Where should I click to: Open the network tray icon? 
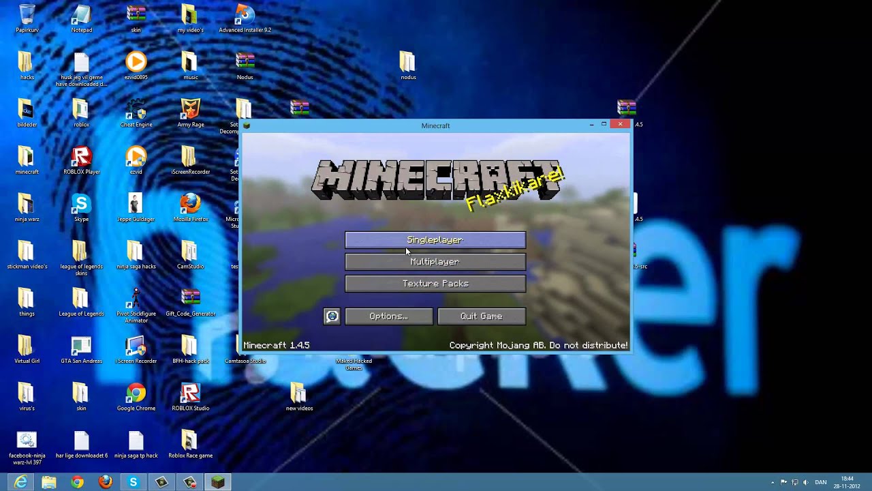click(794, 483)
